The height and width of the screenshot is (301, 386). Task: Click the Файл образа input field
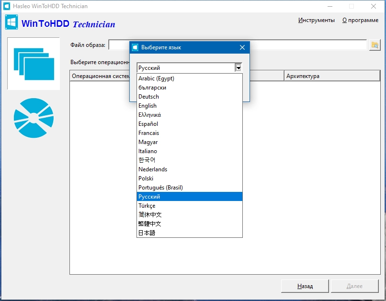coord(238,45)
